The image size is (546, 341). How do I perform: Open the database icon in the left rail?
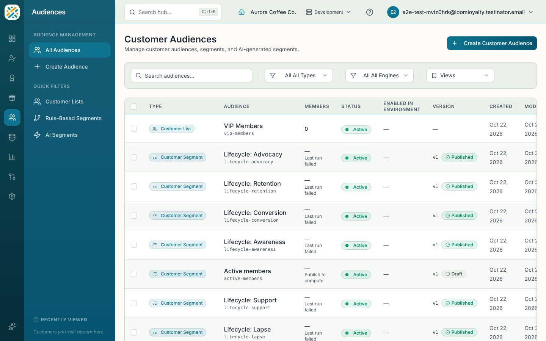tap(12, 137)
